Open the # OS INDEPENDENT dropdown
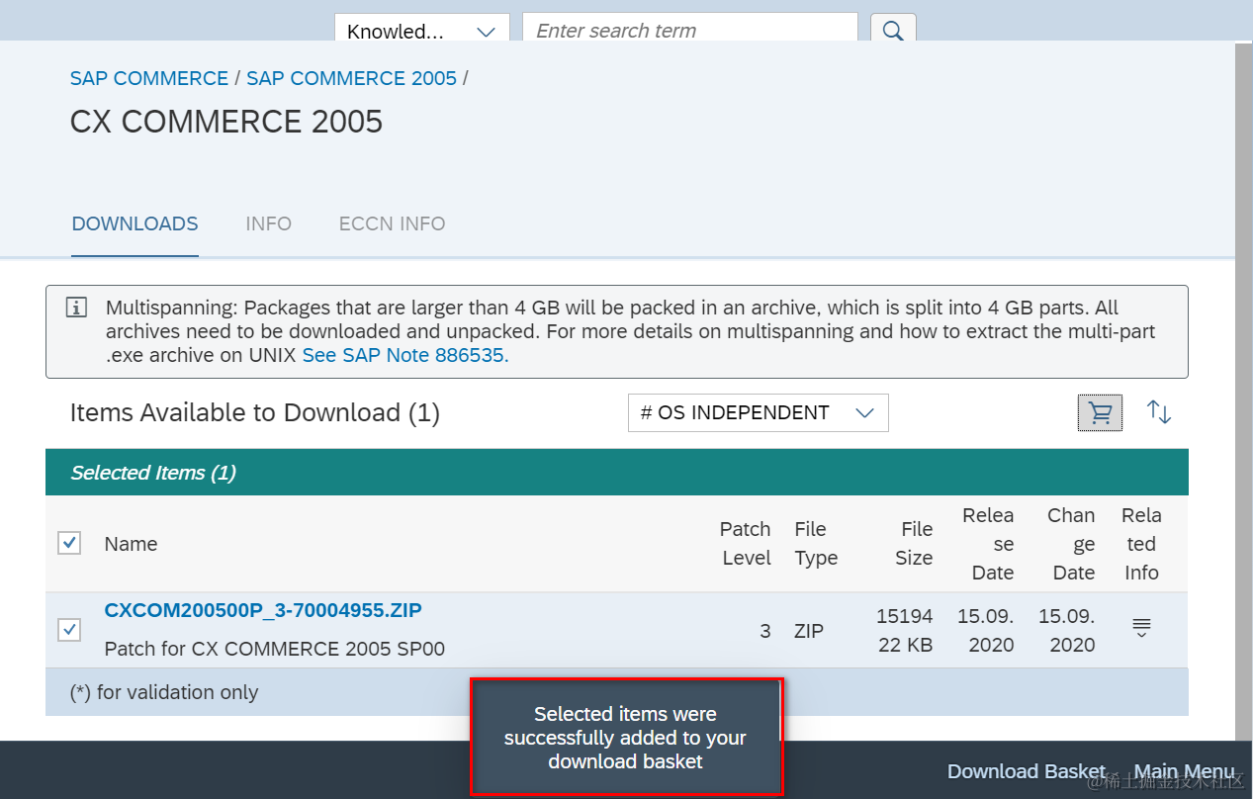1253x799 pixels. point(758,412)
